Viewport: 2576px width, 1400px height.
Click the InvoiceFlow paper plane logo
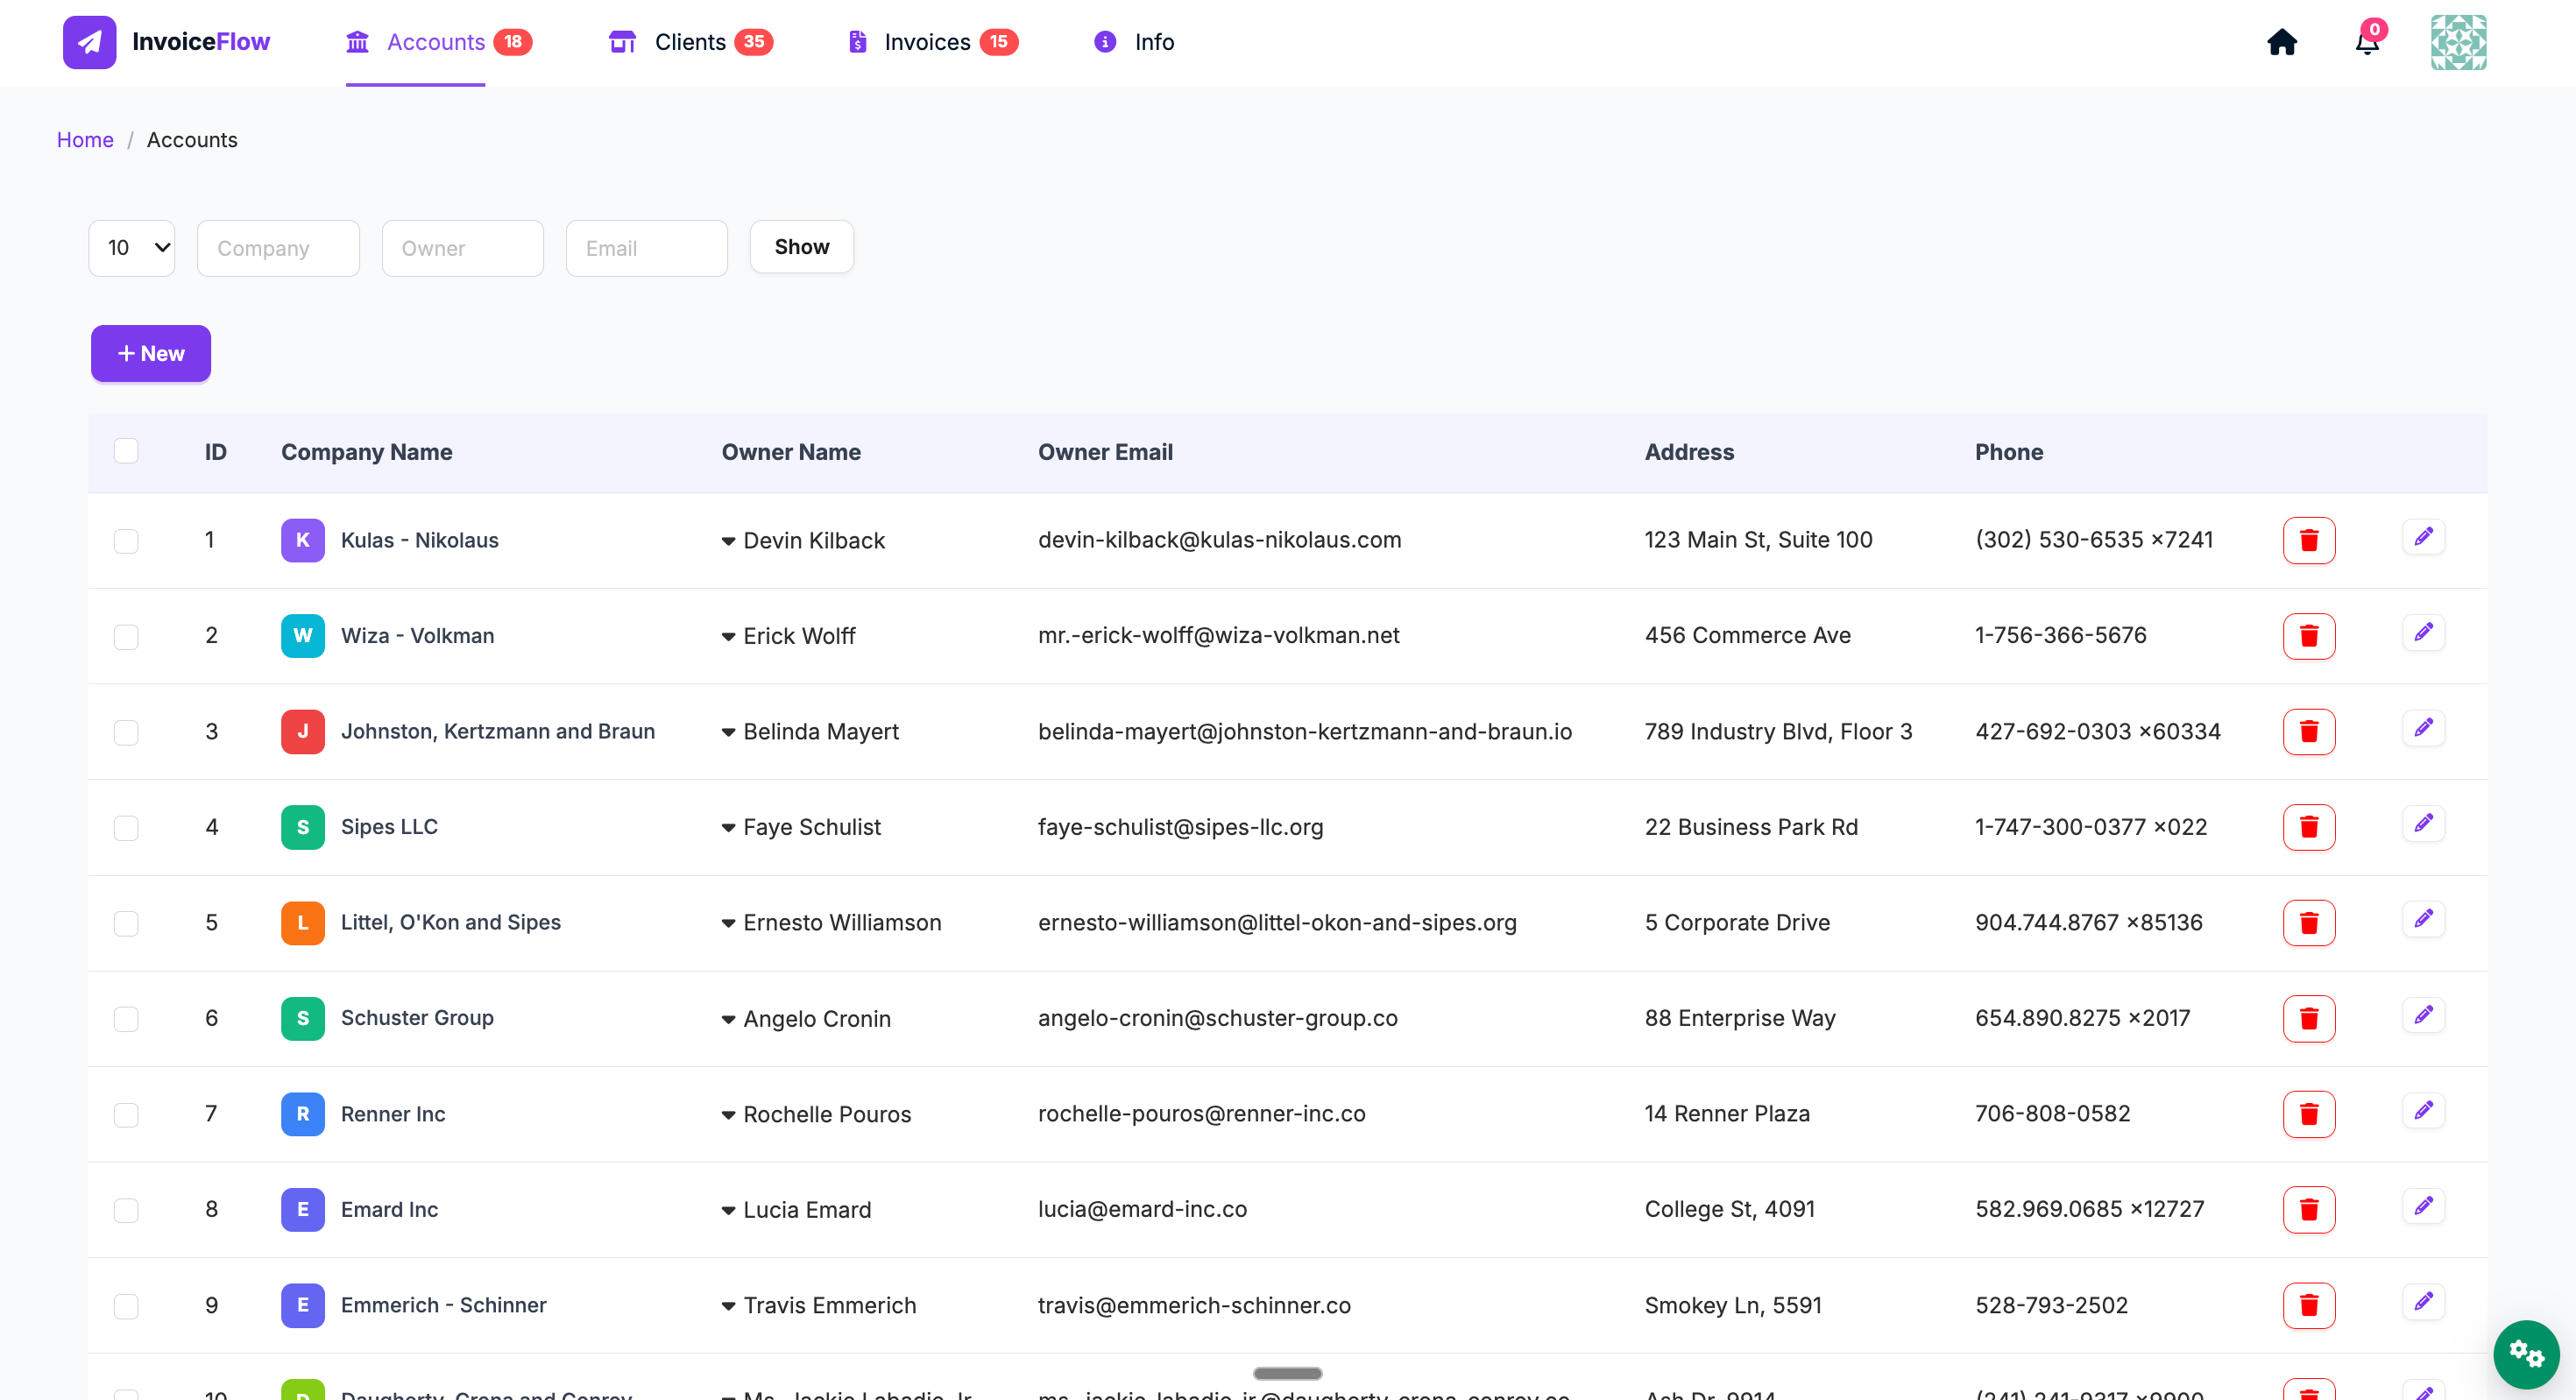tap(89, 42)
